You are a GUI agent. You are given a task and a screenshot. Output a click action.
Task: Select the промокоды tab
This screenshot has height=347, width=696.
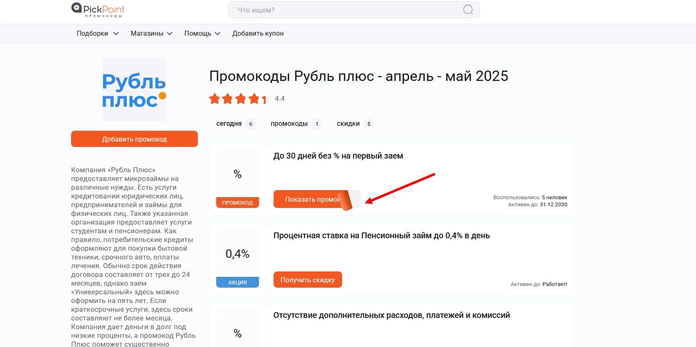[296, 124]
